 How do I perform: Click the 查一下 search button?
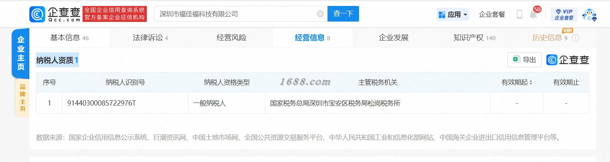click(343, 14)
